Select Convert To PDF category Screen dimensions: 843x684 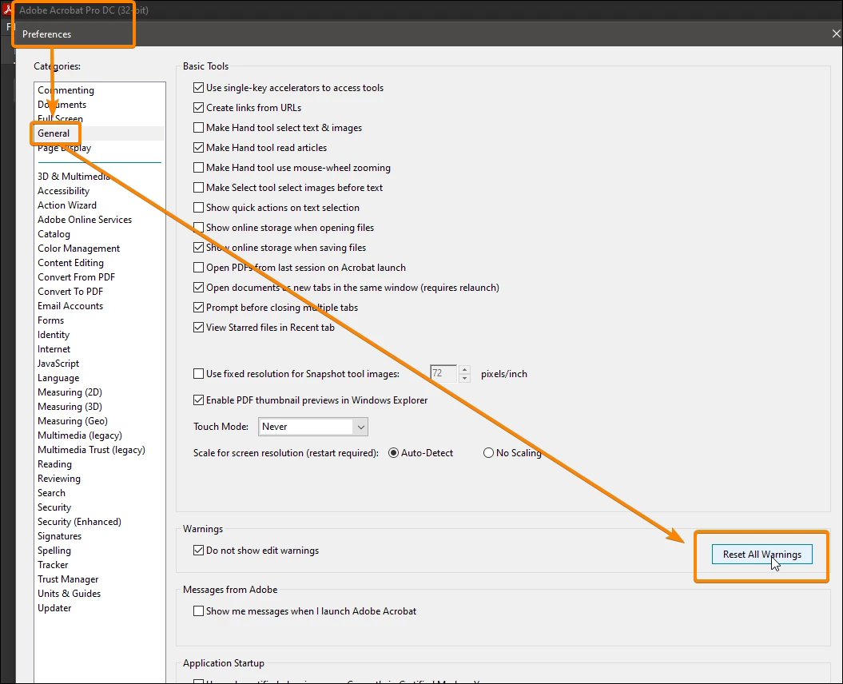70,292
